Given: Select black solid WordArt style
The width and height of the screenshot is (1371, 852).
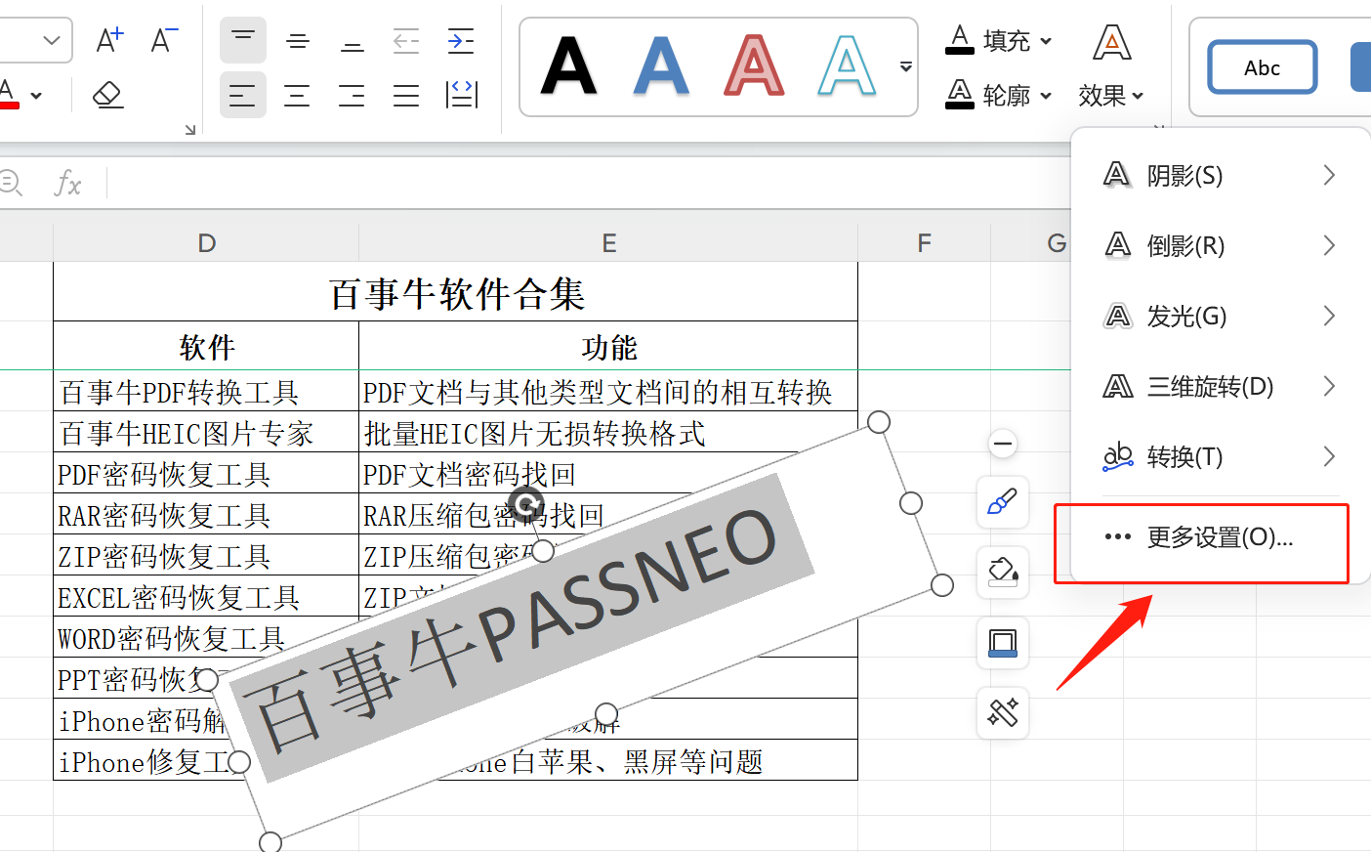Looking at the screenshot, I should pyautogui.click(x=568, y=66).
